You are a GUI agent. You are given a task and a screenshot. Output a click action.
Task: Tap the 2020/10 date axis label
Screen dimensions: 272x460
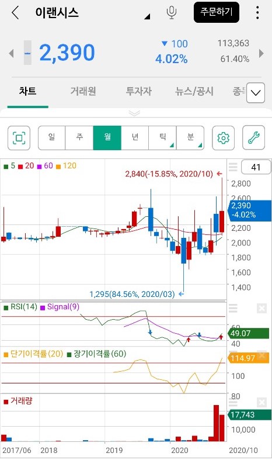pyautogui.click(x=243, y=450)
